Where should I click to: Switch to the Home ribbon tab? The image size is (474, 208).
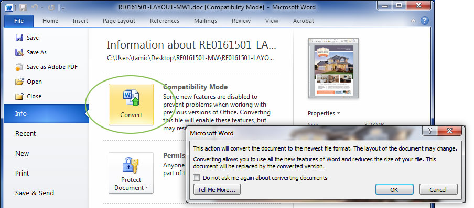pyautogui.click(x=50, y=21)
